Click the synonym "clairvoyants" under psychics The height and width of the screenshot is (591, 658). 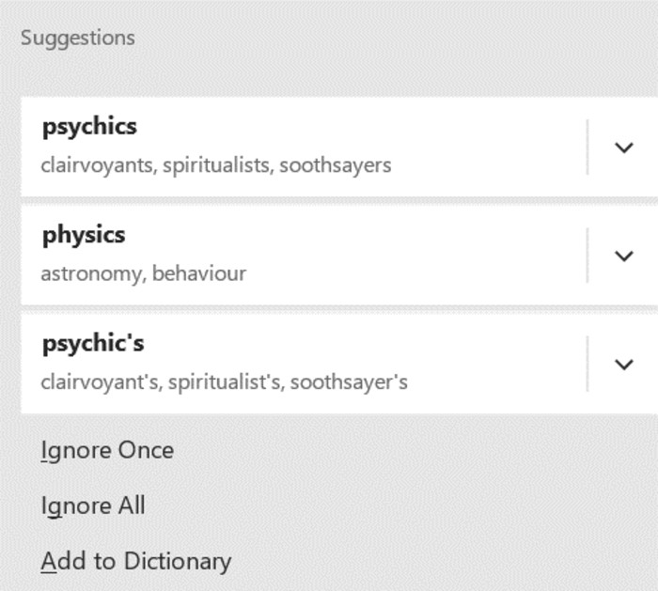[x=98, y=165]
